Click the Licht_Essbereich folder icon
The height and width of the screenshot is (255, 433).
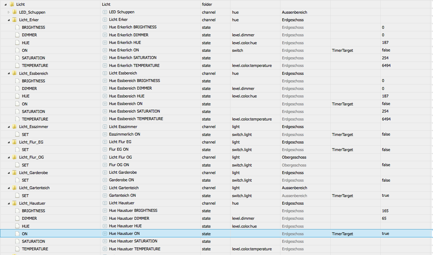15,73
